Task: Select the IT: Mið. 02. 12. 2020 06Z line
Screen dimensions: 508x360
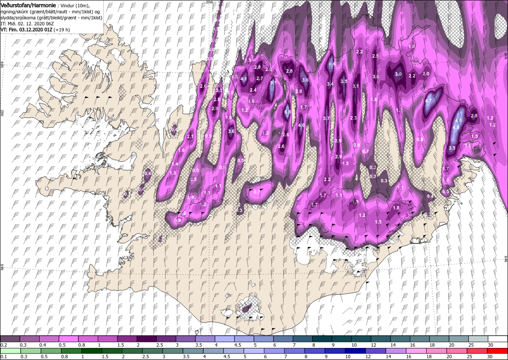Action: tap(27, 24)
